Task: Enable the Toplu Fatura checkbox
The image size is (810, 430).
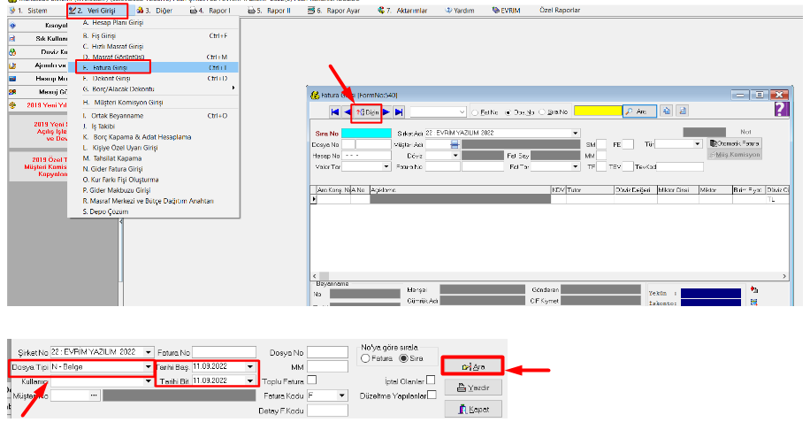Action: [x=311, y=380]
